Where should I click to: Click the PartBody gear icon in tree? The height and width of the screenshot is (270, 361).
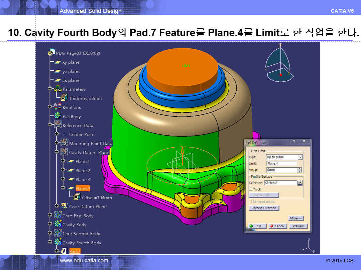[57, 116]
